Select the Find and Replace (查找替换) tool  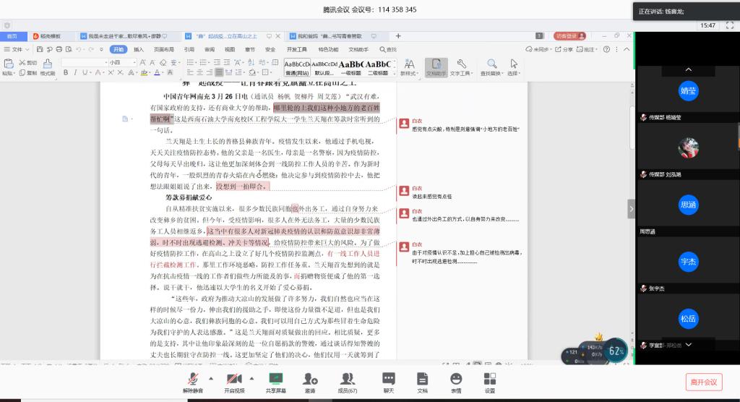pos(491,67)
